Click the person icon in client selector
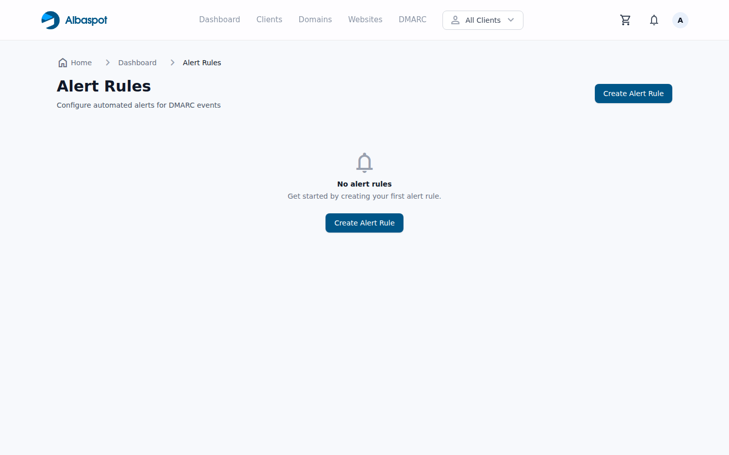 tap(455, 20)
